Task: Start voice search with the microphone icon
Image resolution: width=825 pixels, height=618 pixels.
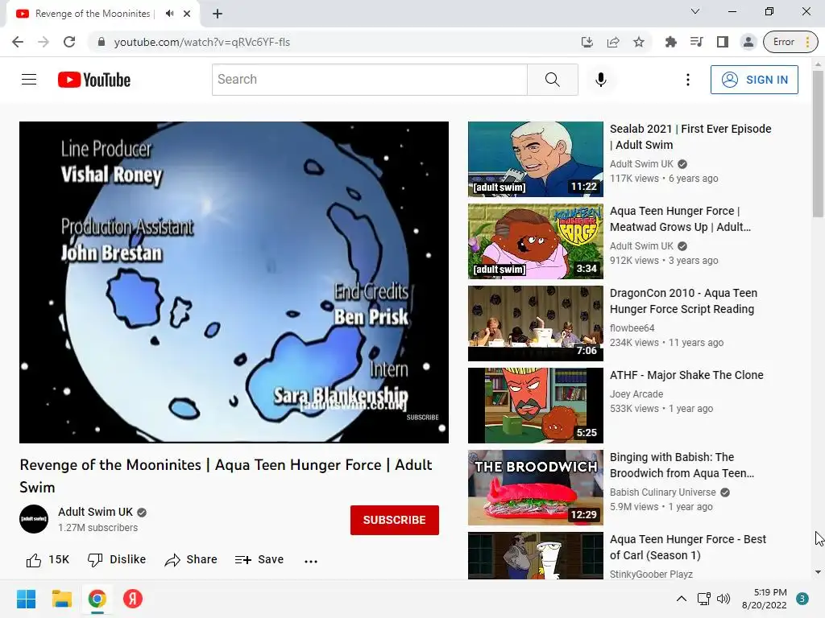Action: point(600,80)
